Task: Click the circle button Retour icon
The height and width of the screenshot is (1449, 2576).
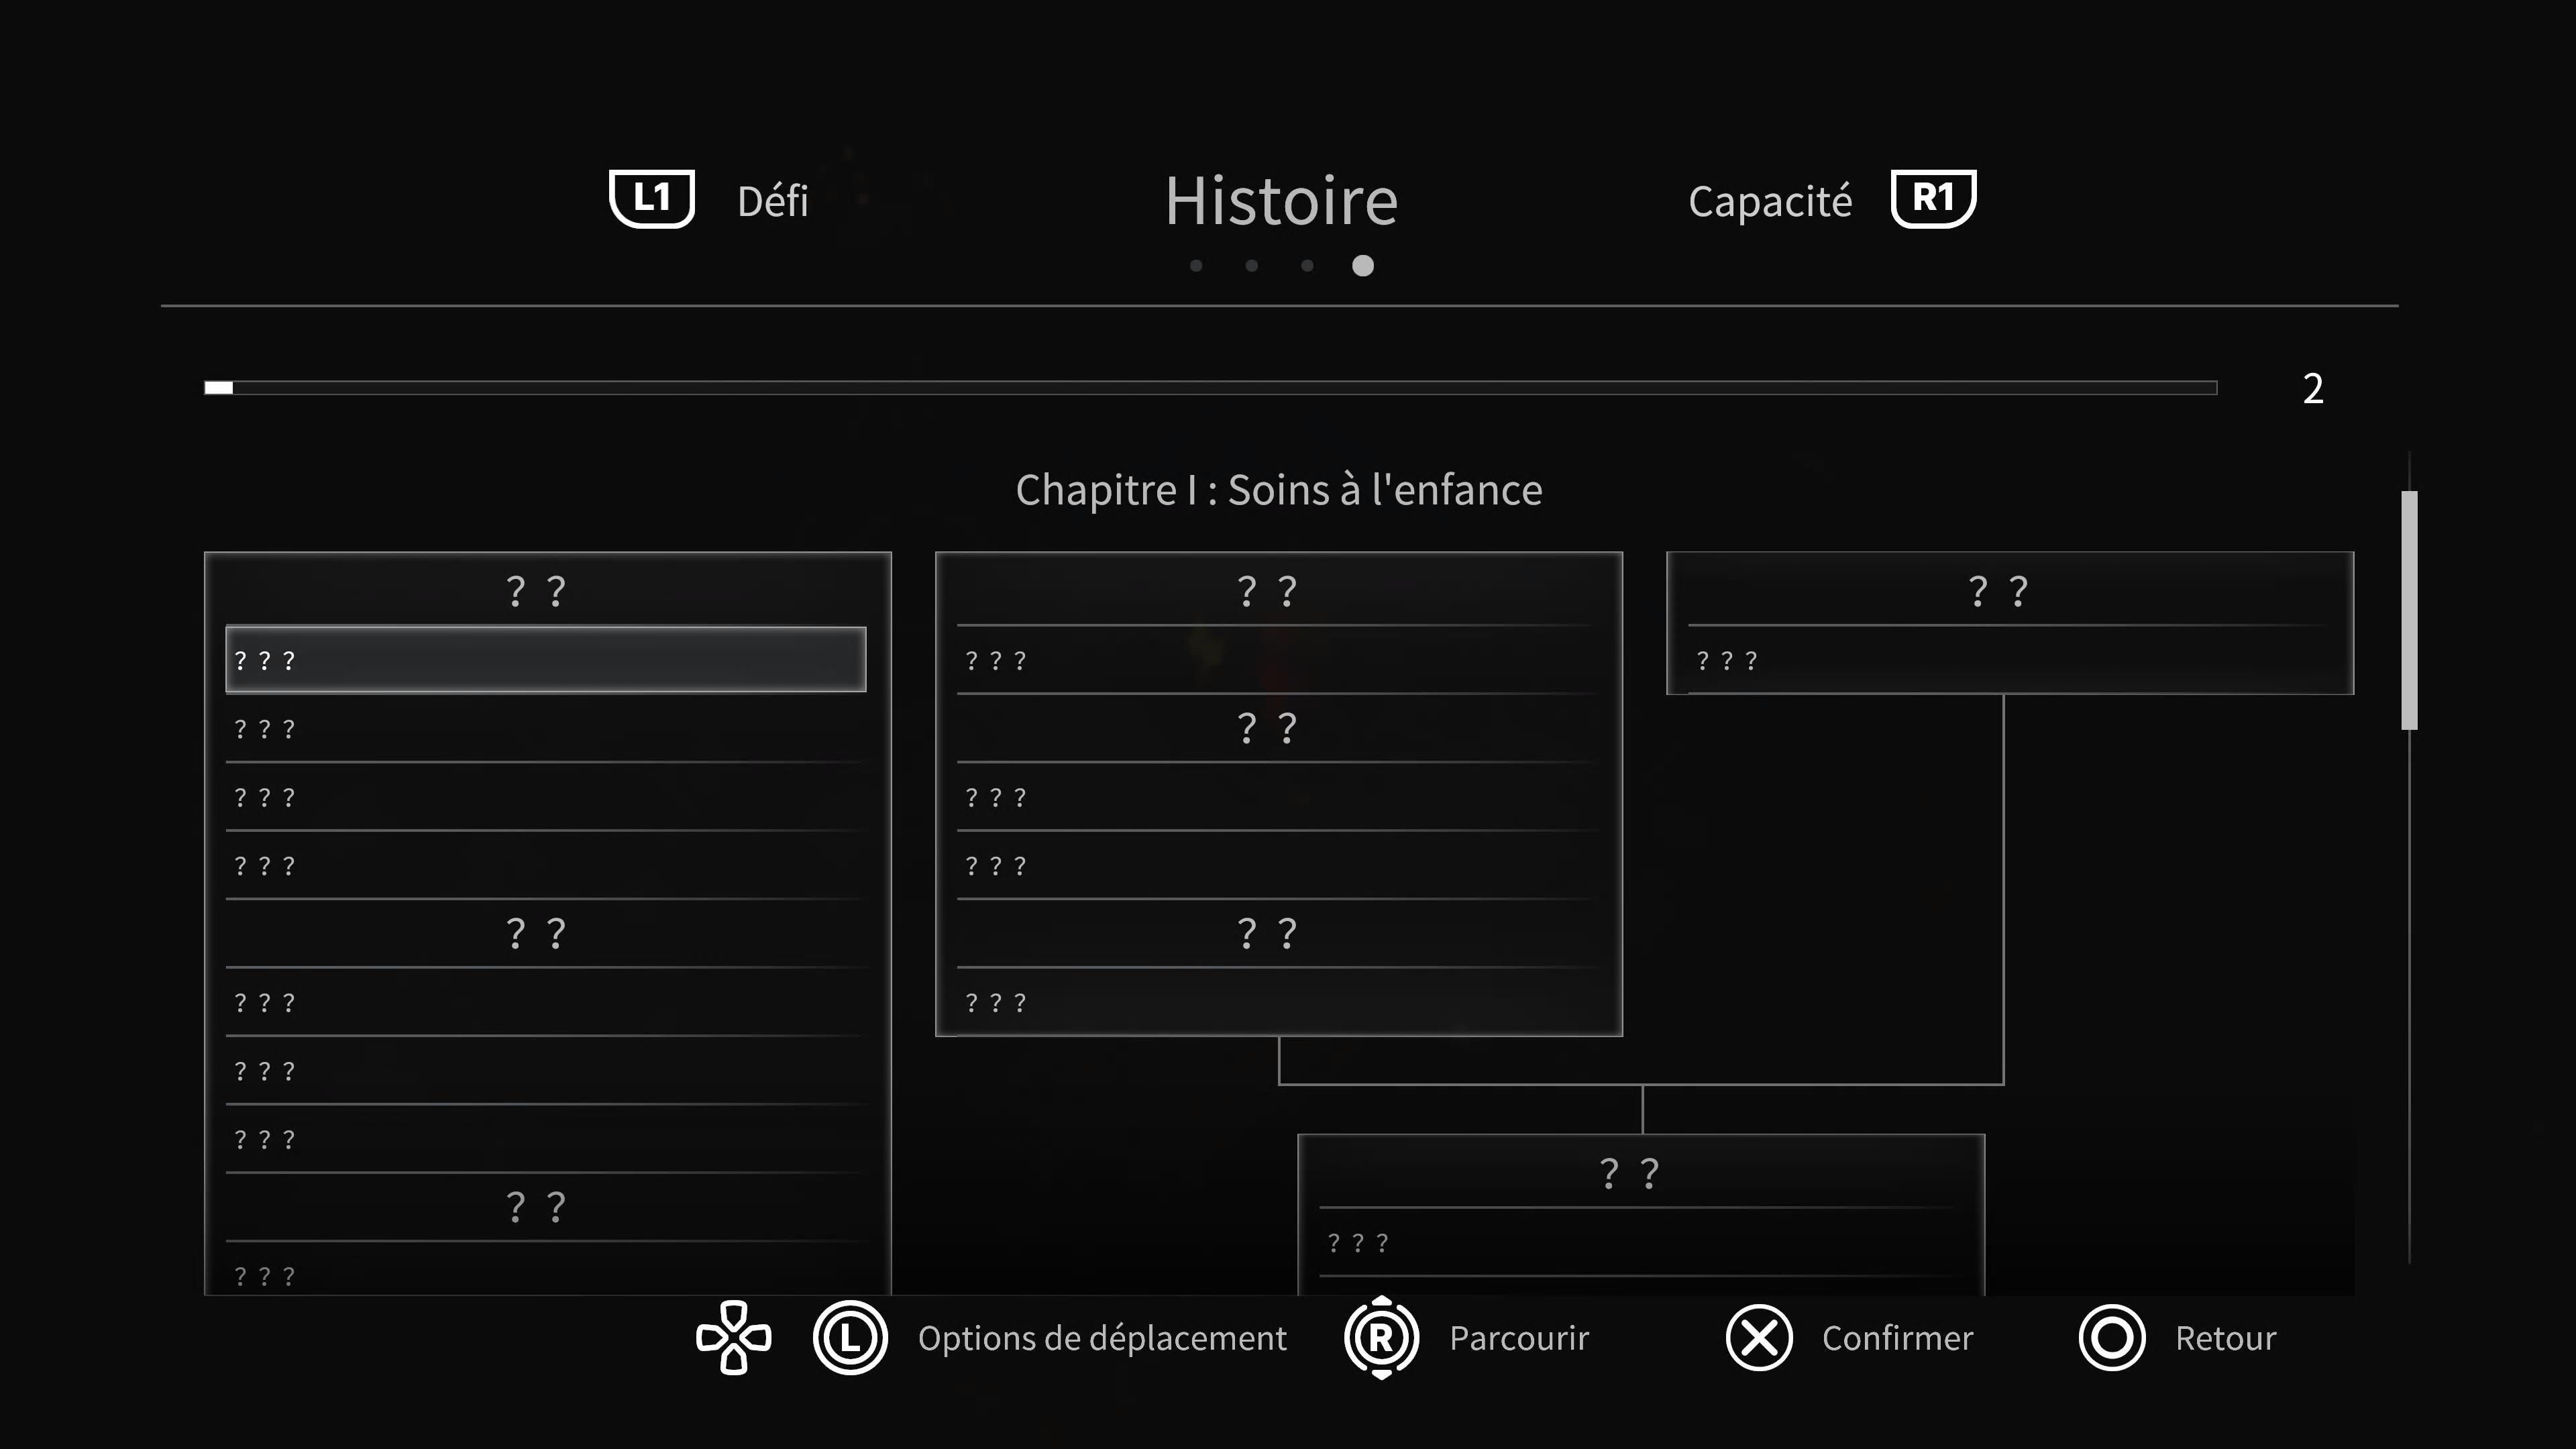Action: click(x=2111, y=1337)
